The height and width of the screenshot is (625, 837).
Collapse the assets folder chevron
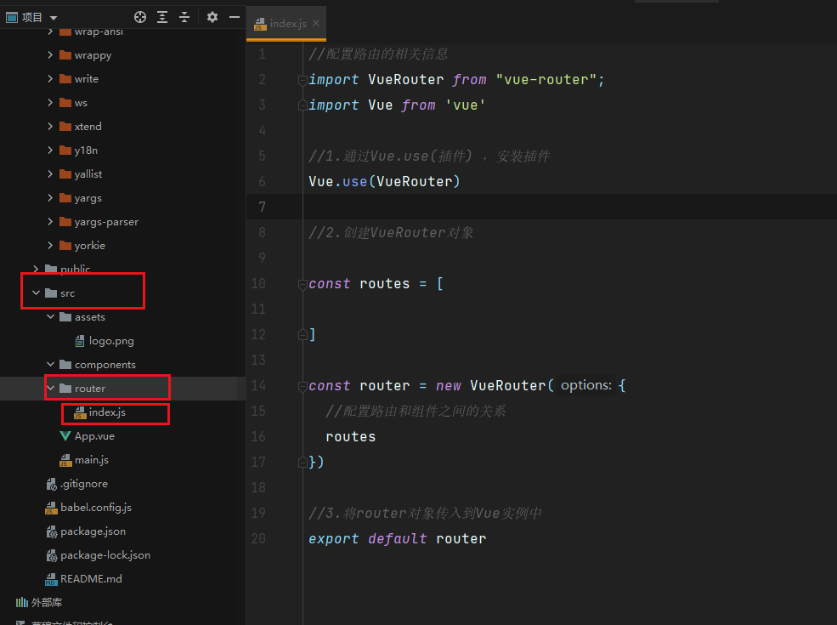coord(50,317)
